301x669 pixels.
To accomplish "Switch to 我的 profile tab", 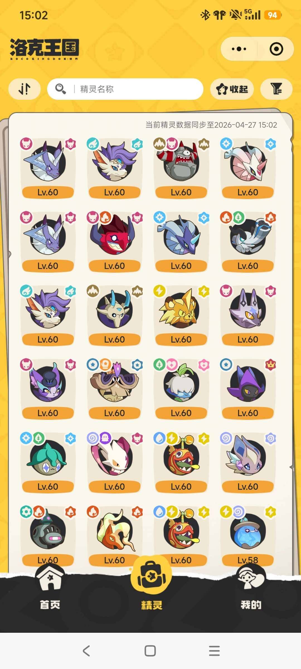I will [251, 588].
